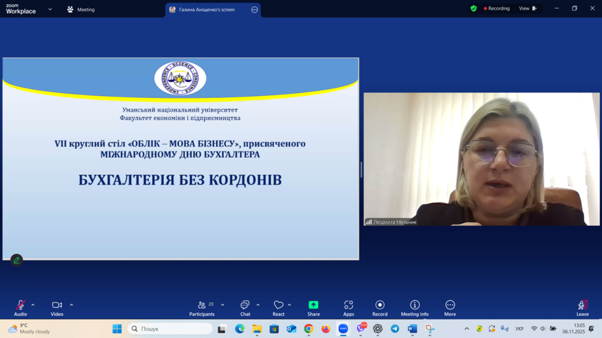Expand the video options arrow next to Video

coord(71,305)
